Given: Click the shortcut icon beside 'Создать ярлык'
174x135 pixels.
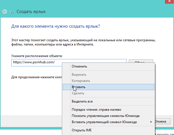Looking at the screenshot, I should 12,12.
